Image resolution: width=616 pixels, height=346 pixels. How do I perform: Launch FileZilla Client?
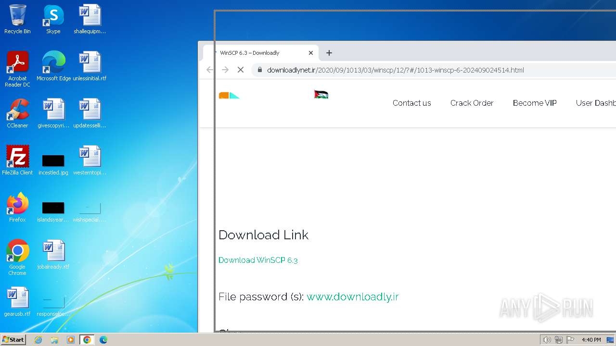(17, 161)
